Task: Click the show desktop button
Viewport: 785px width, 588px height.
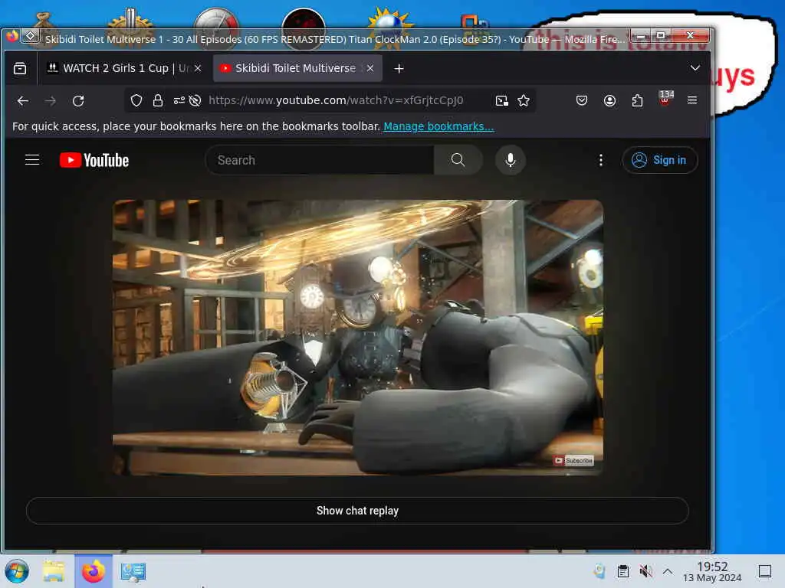Action: [764, 571]
